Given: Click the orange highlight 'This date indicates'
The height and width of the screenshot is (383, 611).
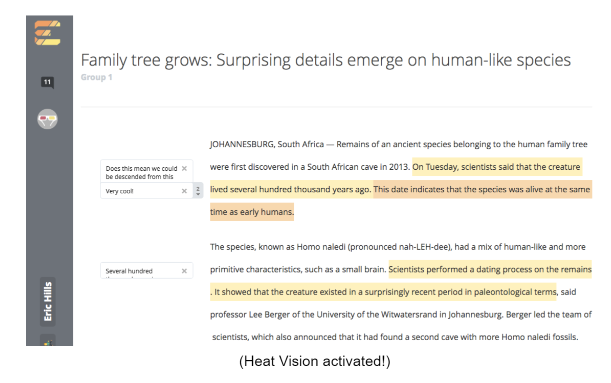Looking at the screenshot, I should tap(482, 189).
